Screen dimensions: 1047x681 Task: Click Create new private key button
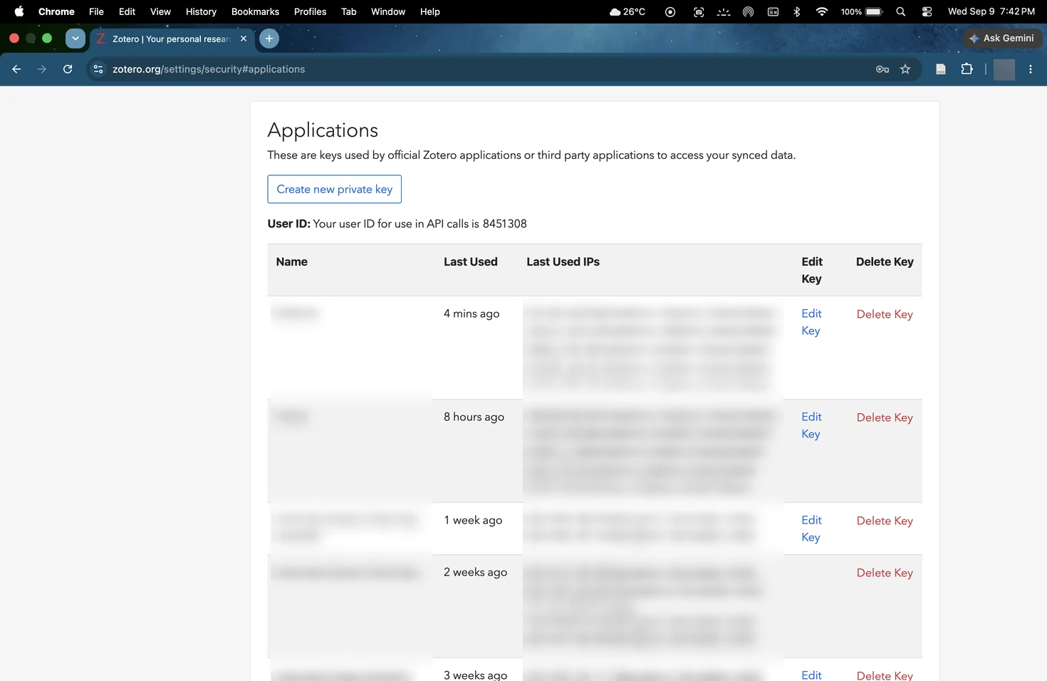(x=334, y=189)
